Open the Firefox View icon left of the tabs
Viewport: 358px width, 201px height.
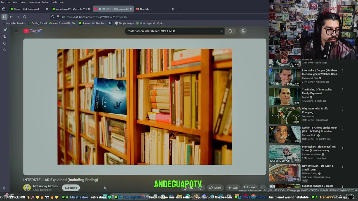(4, 9)
